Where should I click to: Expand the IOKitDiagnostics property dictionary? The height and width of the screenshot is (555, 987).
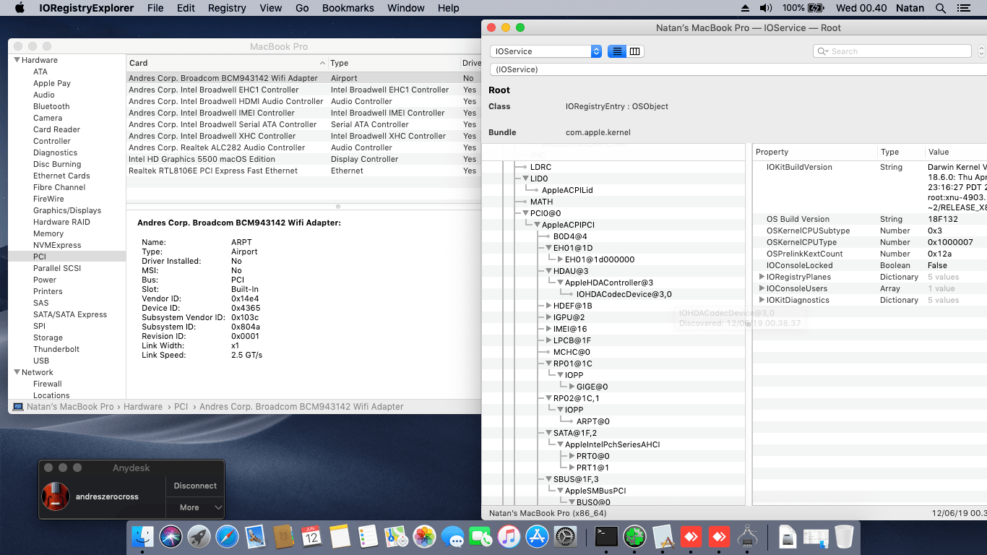[x=762, y=300]
